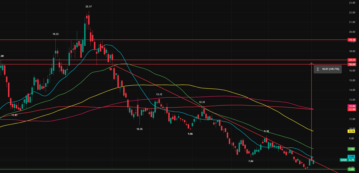This screenshot has height=173, width=359.
Task: Click 18.00 on the price axis
Action: click(352, 51)
